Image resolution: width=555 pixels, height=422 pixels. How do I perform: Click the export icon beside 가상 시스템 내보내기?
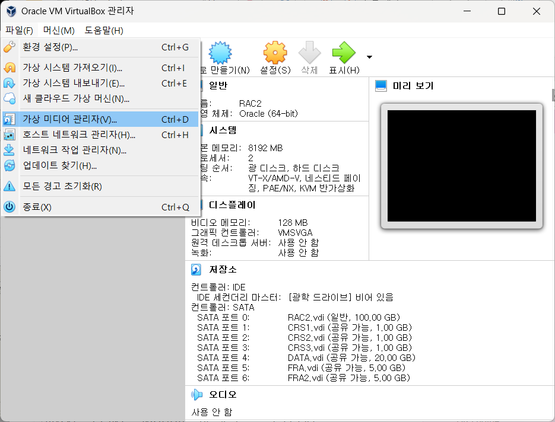(x=9, y=83)
